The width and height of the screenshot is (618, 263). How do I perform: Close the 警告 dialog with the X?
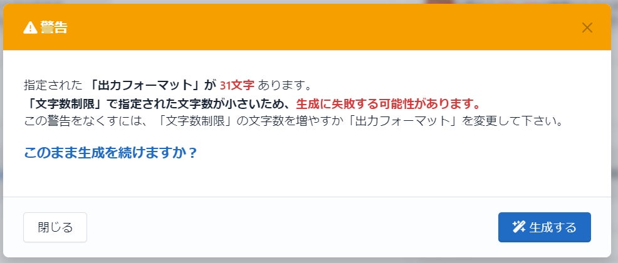587,28
